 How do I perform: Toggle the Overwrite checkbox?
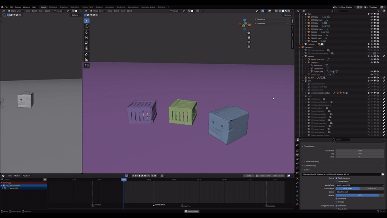pyautogui.click(x=336, y=205)
